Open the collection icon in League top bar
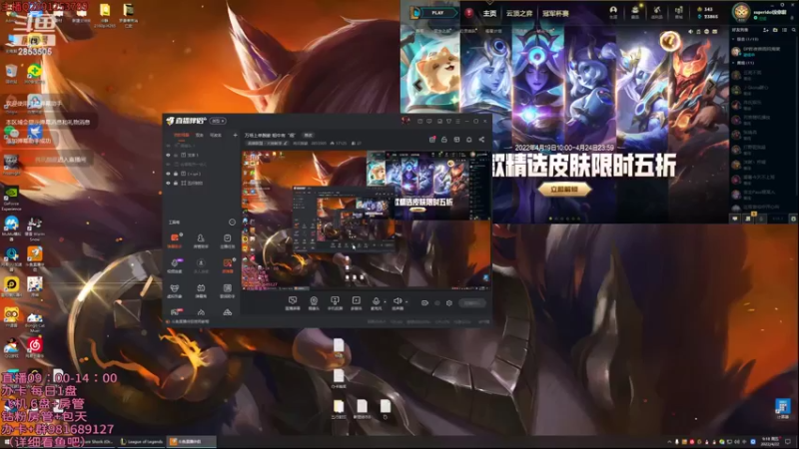799x449 pixels. 635,12
